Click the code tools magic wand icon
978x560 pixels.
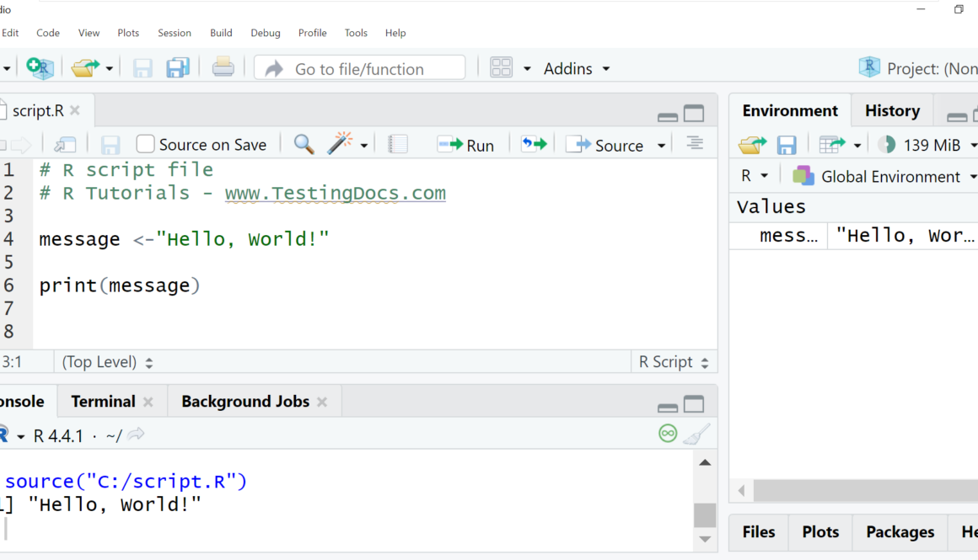click(x=339, y=144)
